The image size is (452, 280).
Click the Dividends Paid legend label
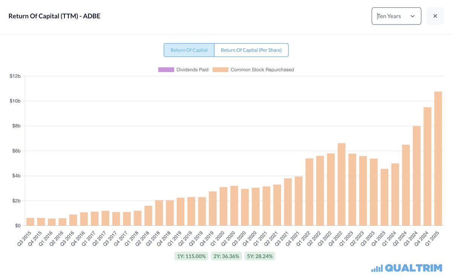[192, 70]
